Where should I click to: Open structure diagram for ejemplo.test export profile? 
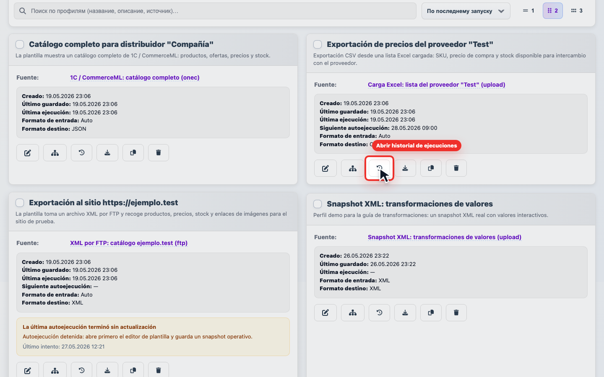(x=55, y=370)
